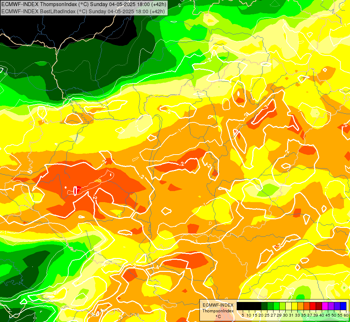
Task: Click the legend scale value 10
Action: click(x=249, y=315)
